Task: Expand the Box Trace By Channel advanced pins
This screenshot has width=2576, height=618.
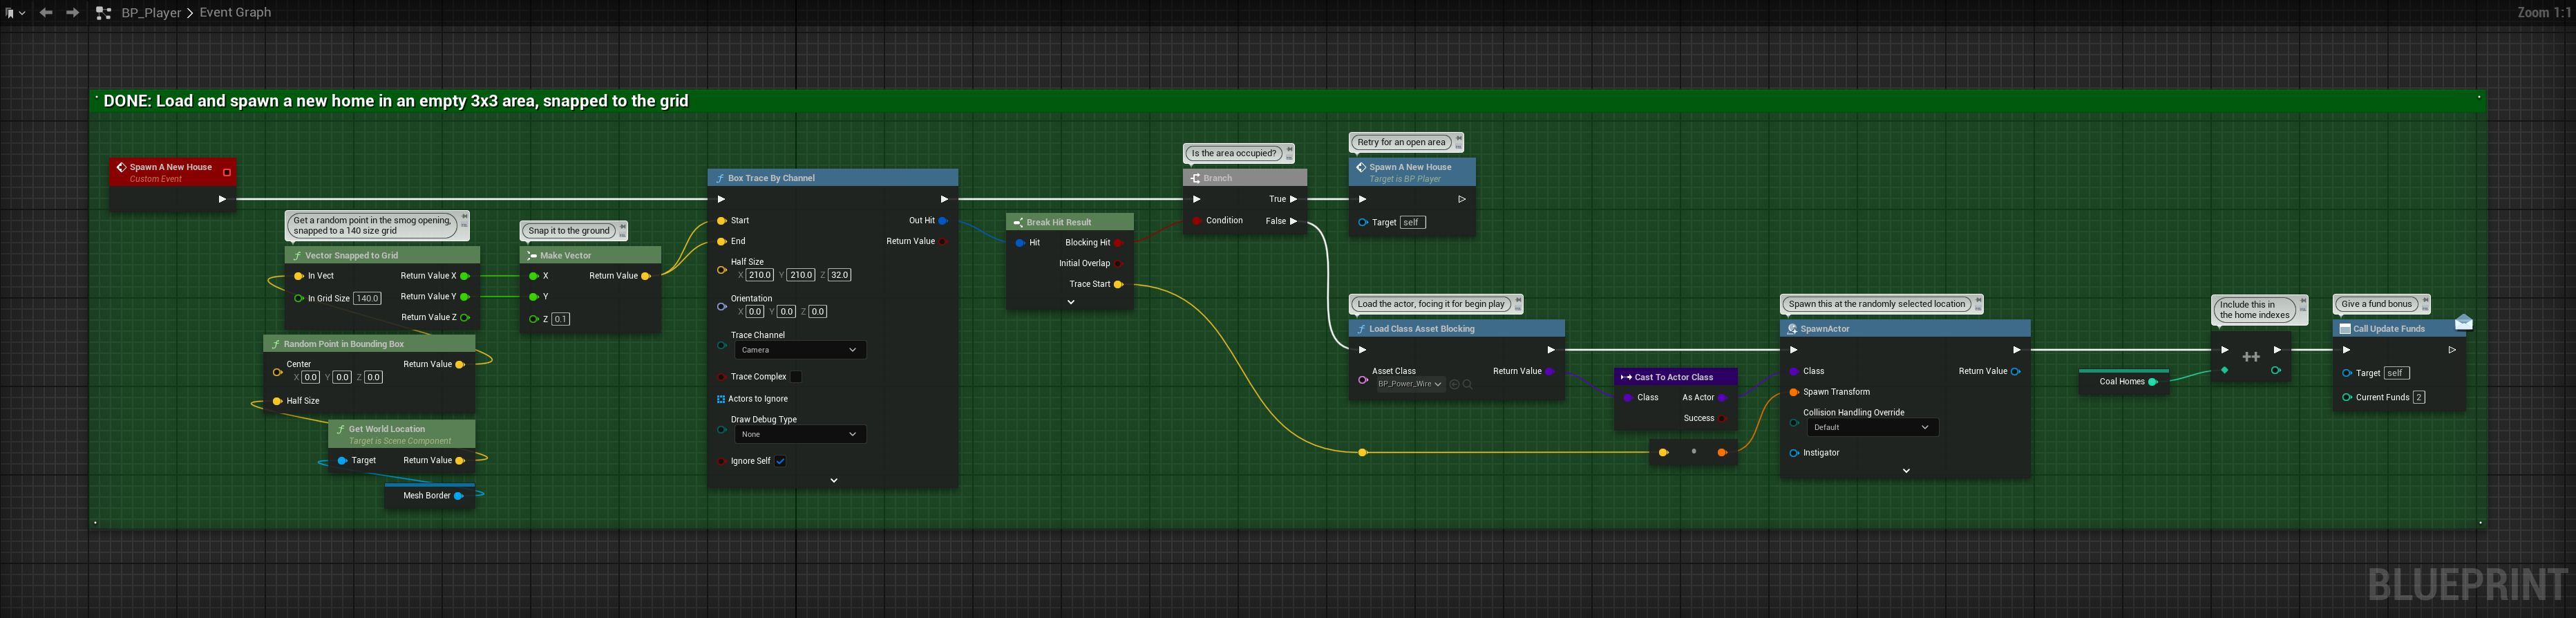Action: click(x=833, y=480)
